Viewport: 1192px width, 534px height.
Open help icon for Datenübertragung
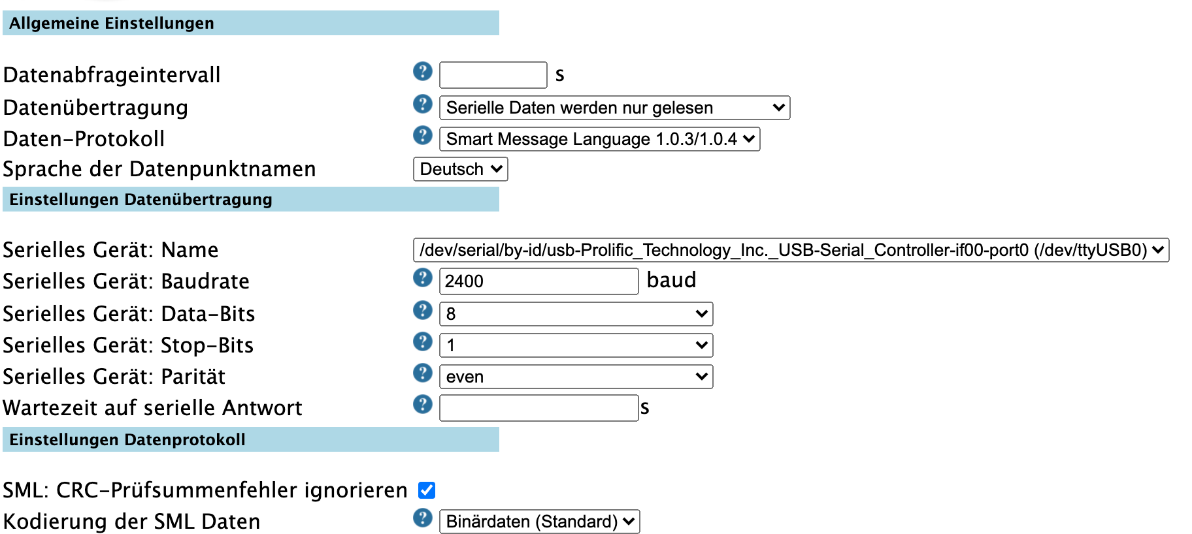coord(423,104)
